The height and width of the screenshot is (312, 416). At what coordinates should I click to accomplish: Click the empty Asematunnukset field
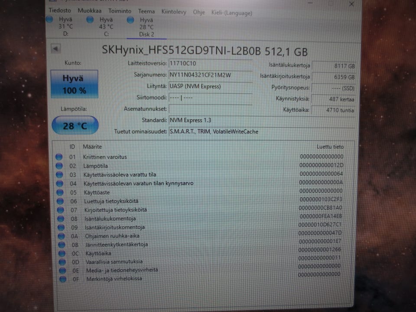coord(210,109)
